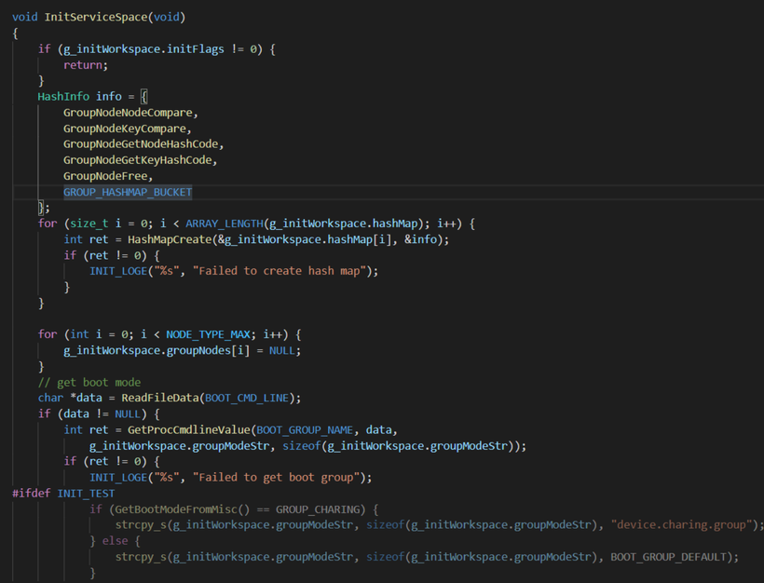Click GroupNodeFree entry
The width and height of the screenshot is (764, 583).
click(105, 176)
